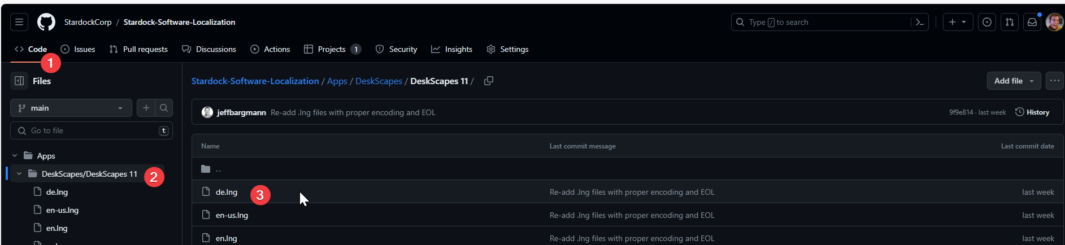
Task: Click the en-us.lng file icon in list
Action: coord(206,215)
